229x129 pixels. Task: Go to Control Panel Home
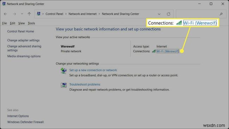20,31
